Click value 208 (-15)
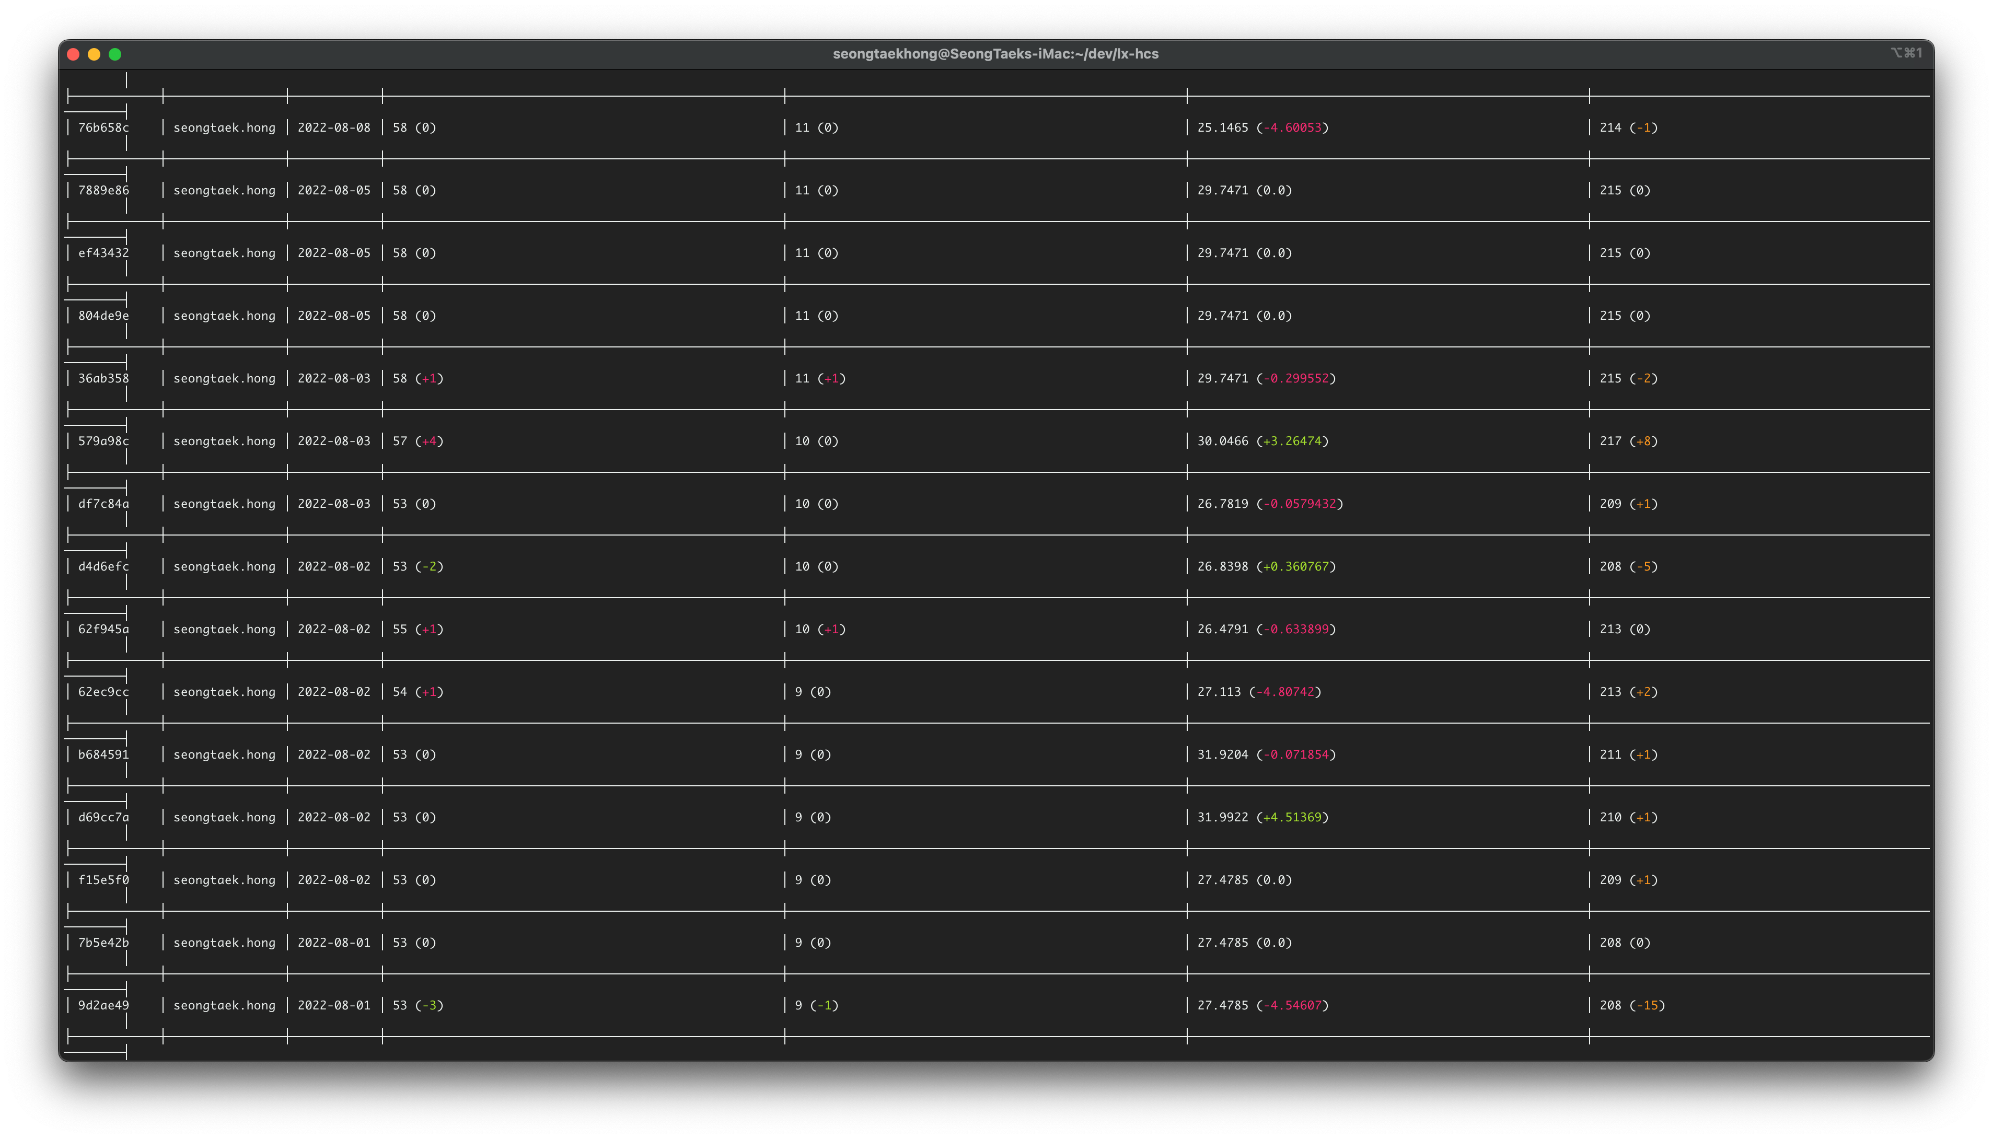1993x1139 pixels. [1632, 1005]
